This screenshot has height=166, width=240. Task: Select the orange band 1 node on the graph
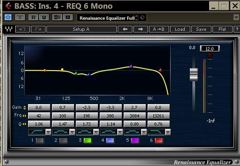[45, 71]
